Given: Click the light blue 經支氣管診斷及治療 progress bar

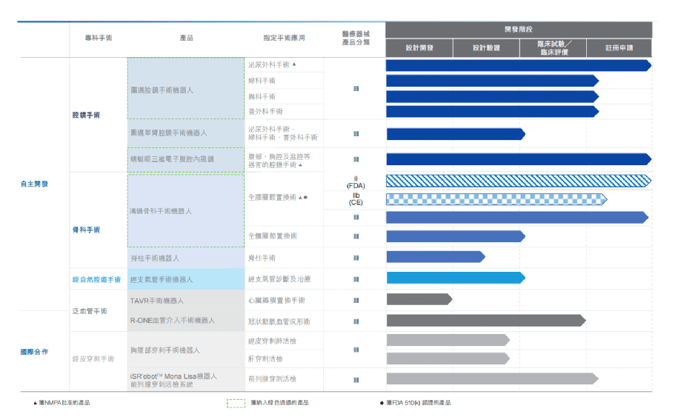Looking at the screenshot, I should pos(455,278).
